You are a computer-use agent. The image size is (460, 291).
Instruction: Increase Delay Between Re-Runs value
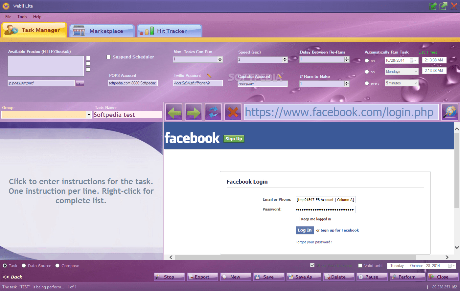(x=346, y=58)
